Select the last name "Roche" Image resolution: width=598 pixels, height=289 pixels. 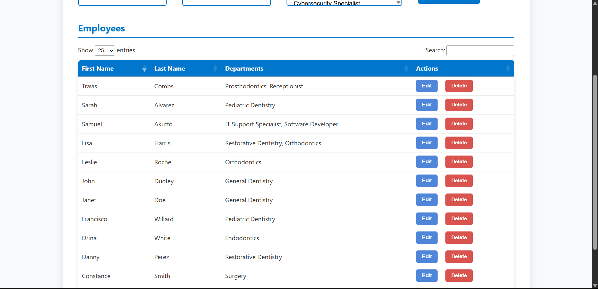[x=163, y=162]
